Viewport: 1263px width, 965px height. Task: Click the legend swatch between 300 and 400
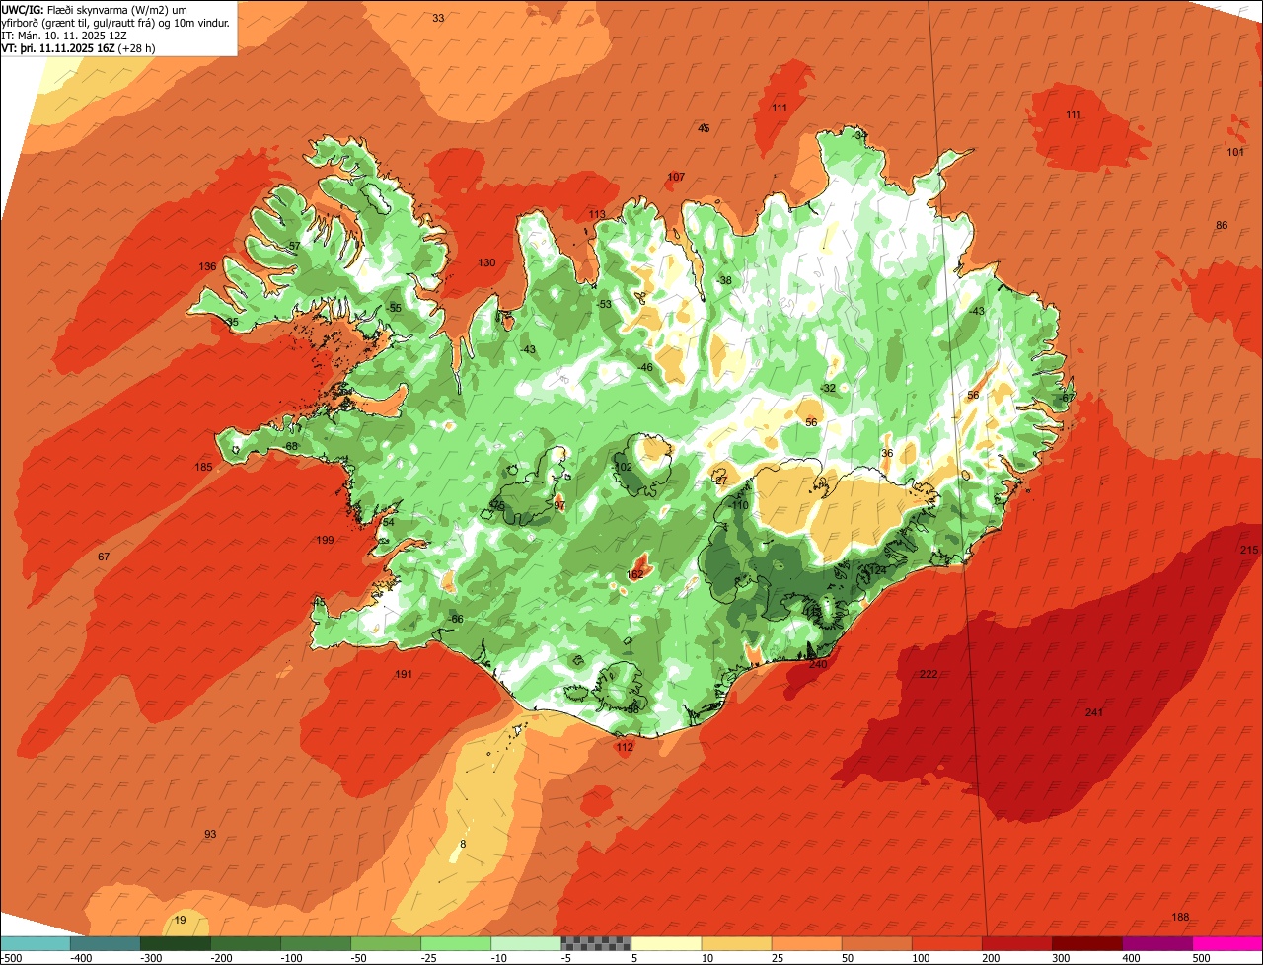point(1085,943)
